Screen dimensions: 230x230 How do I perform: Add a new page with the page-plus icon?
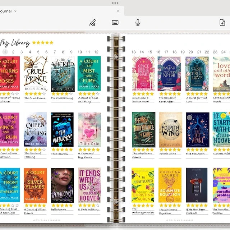[x=222, y=22]
